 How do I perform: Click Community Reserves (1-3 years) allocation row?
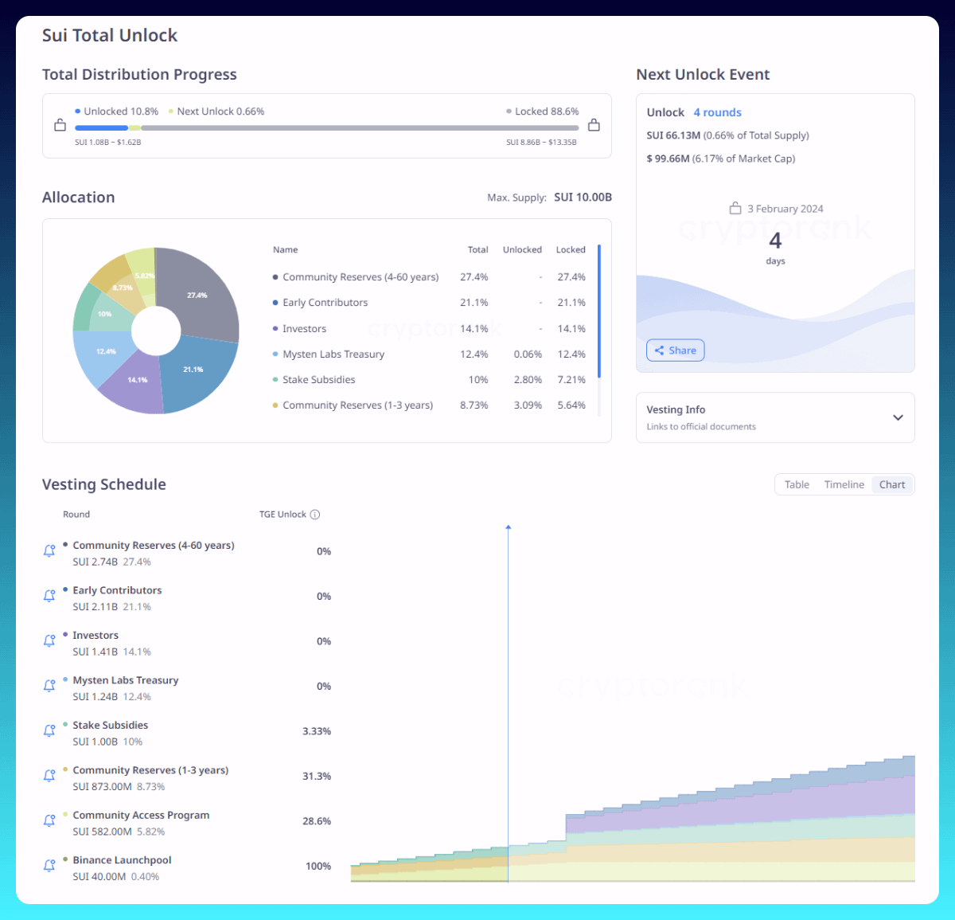tap(429, 405)
